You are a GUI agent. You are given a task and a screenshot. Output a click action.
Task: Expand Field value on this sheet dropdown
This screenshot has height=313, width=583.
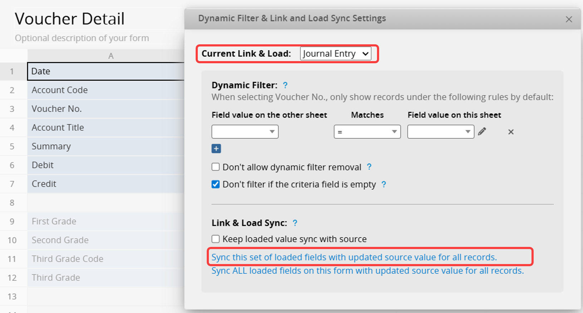[x=440, y=131]
